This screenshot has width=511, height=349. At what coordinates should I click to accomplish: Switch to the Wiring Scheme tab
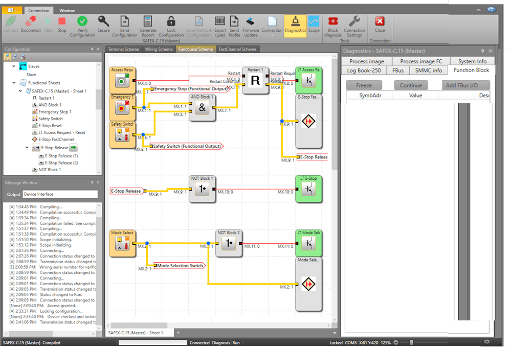tap(158, 50)
